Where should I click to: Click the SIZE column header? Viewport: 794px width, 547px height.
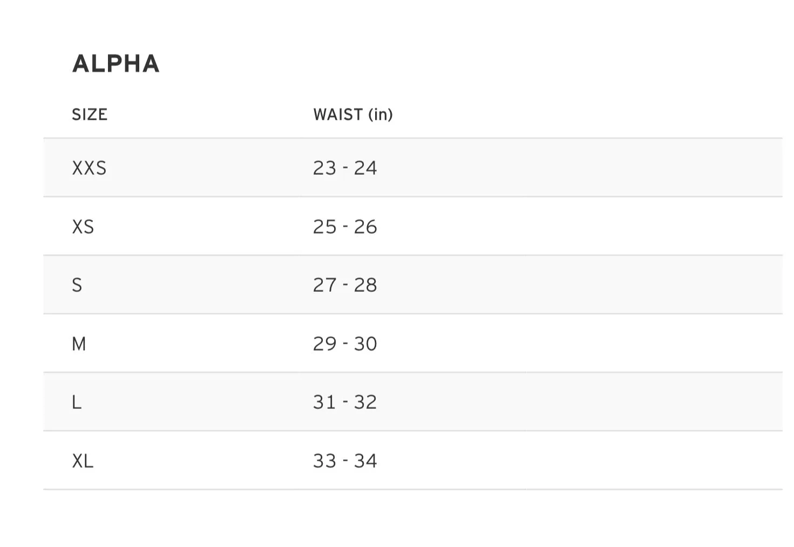click(x=90, y=114)
